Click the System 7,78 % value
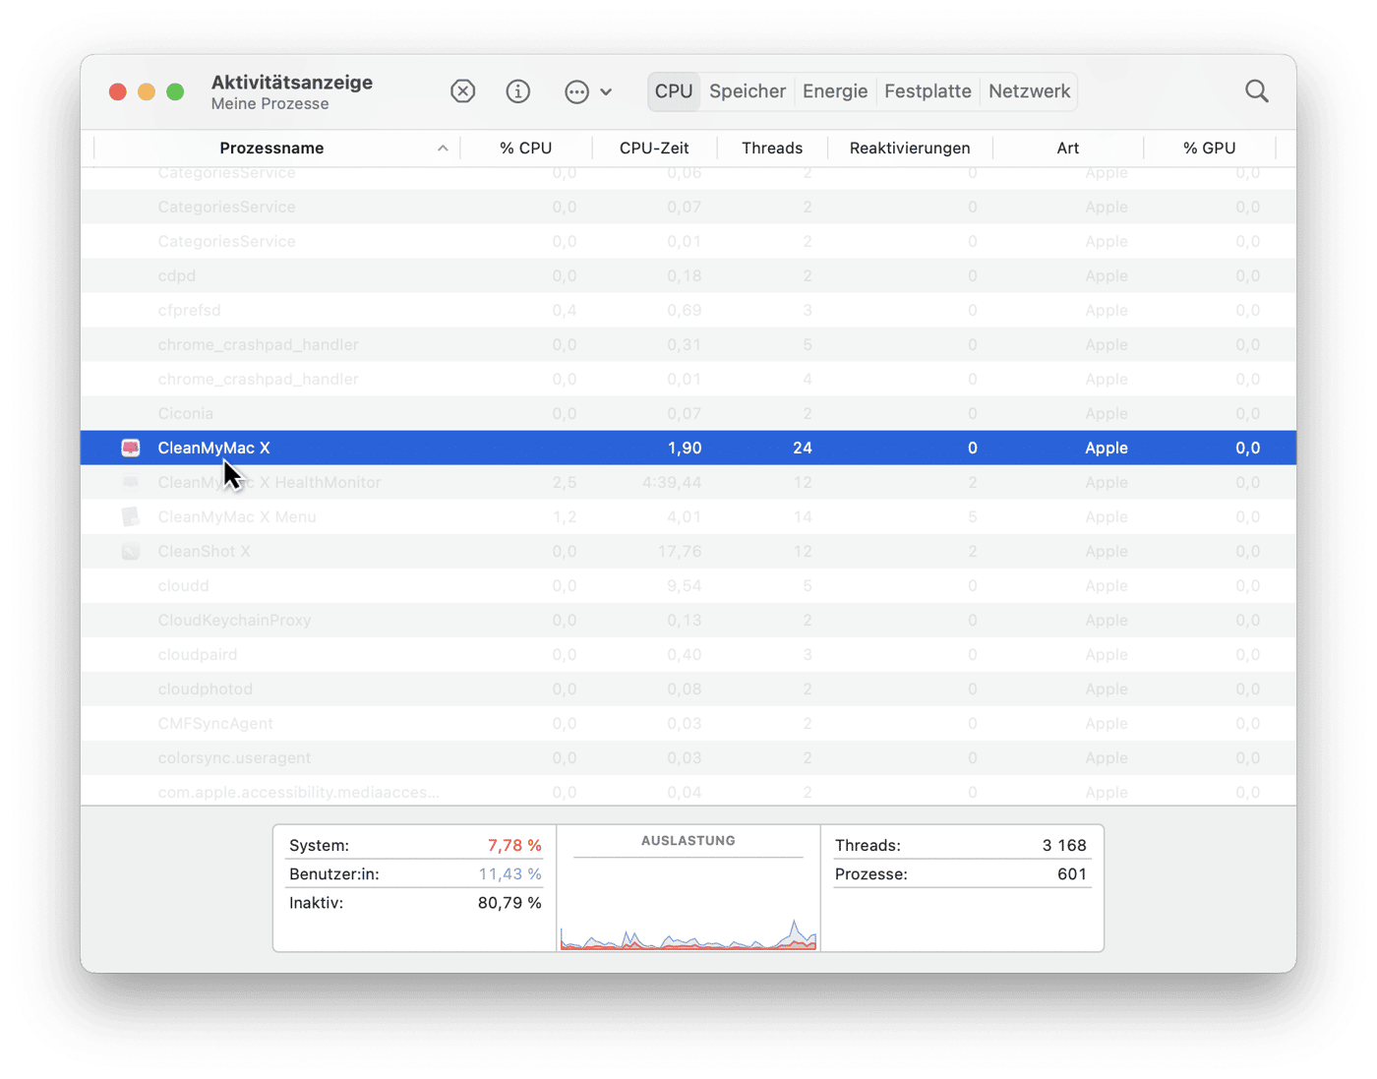 click(514, 846)
